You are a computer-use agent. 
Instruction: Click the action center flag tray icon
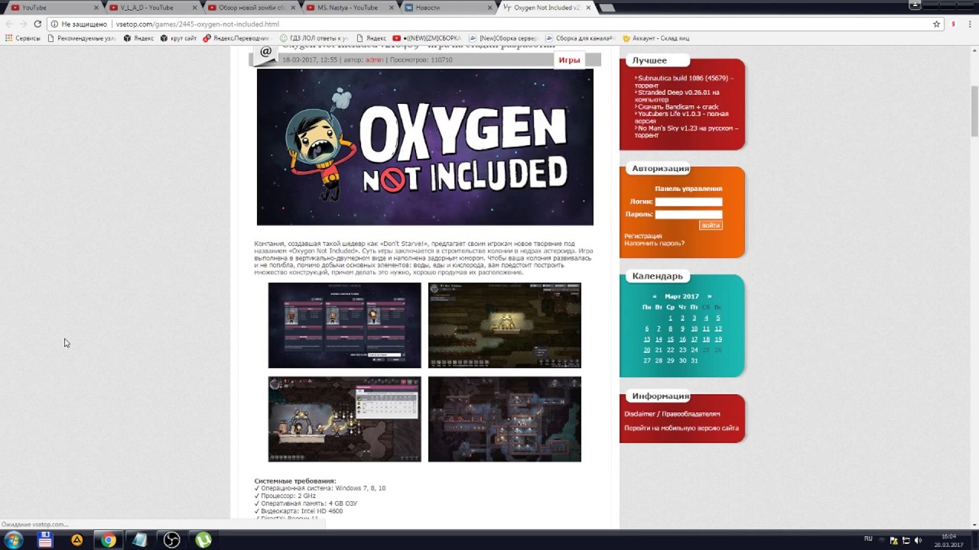pyautogui.click(x=894, y=540)
